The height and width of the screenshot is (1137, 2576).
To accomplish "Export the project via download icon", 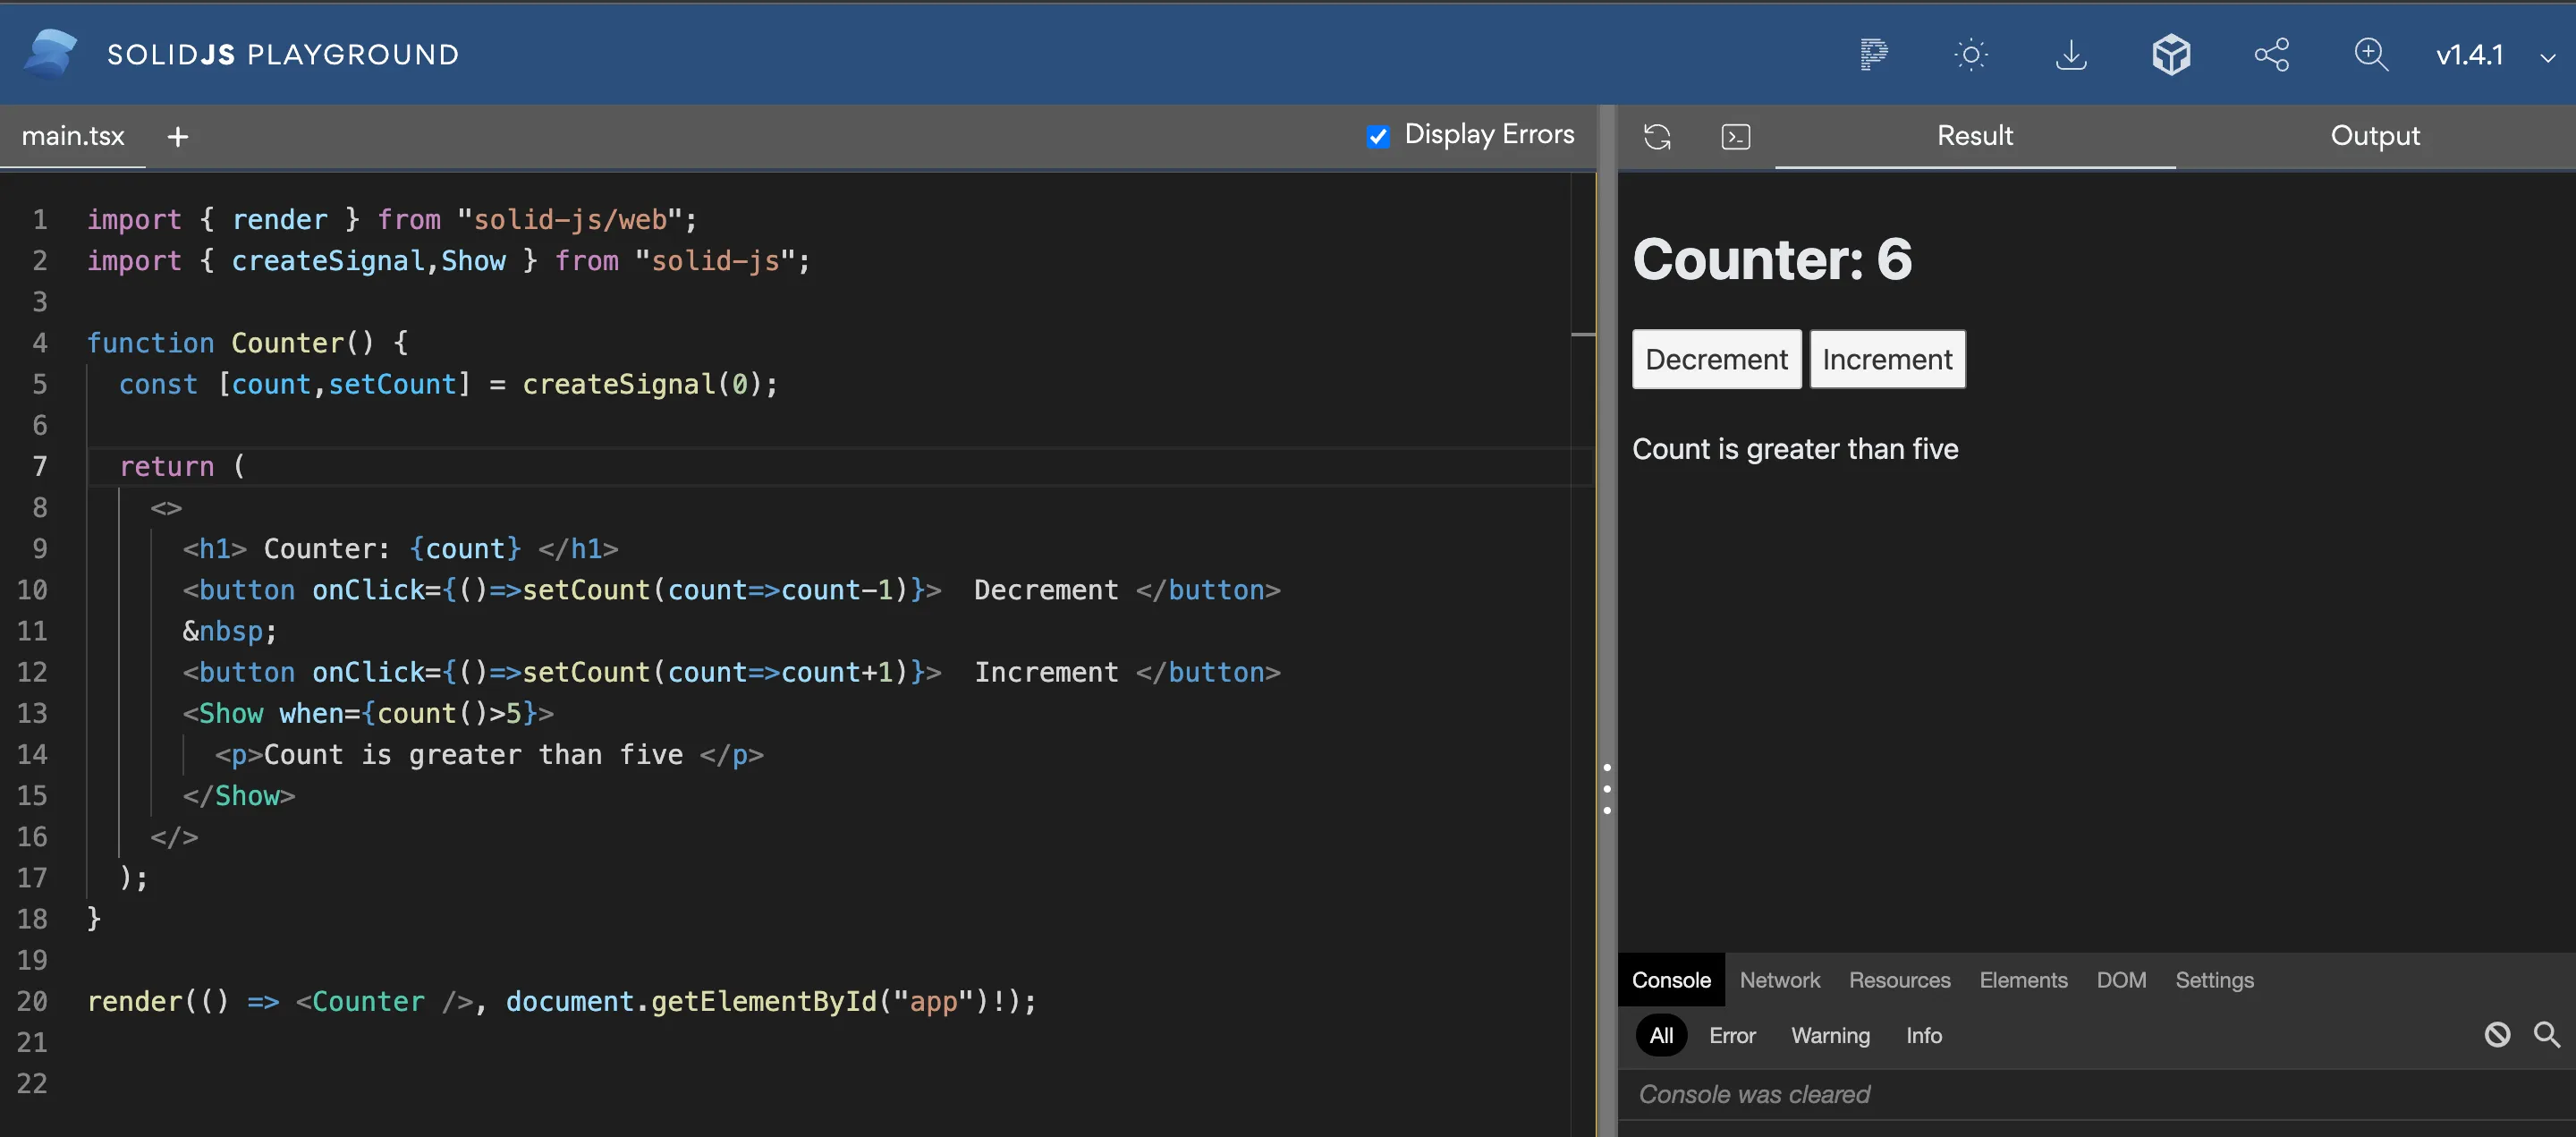I will [2071, 54].
